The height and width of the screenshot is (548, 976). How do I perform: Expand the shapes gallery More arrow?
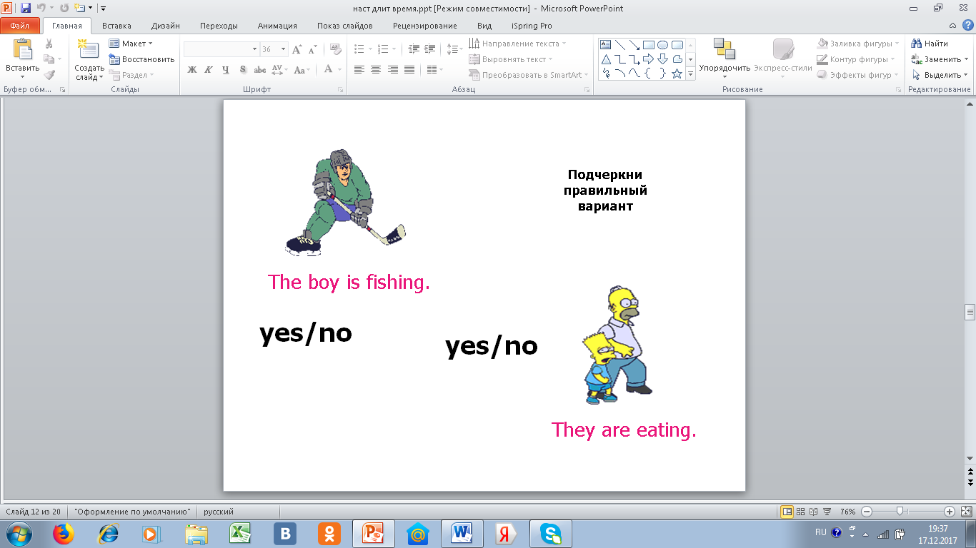pos(691,73)
